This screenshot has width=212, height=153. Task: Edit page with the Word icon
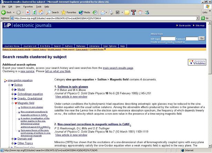(118, 12)
